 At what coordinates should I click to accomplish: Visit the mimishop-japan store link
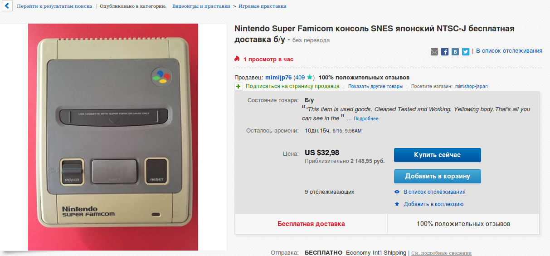471,86
